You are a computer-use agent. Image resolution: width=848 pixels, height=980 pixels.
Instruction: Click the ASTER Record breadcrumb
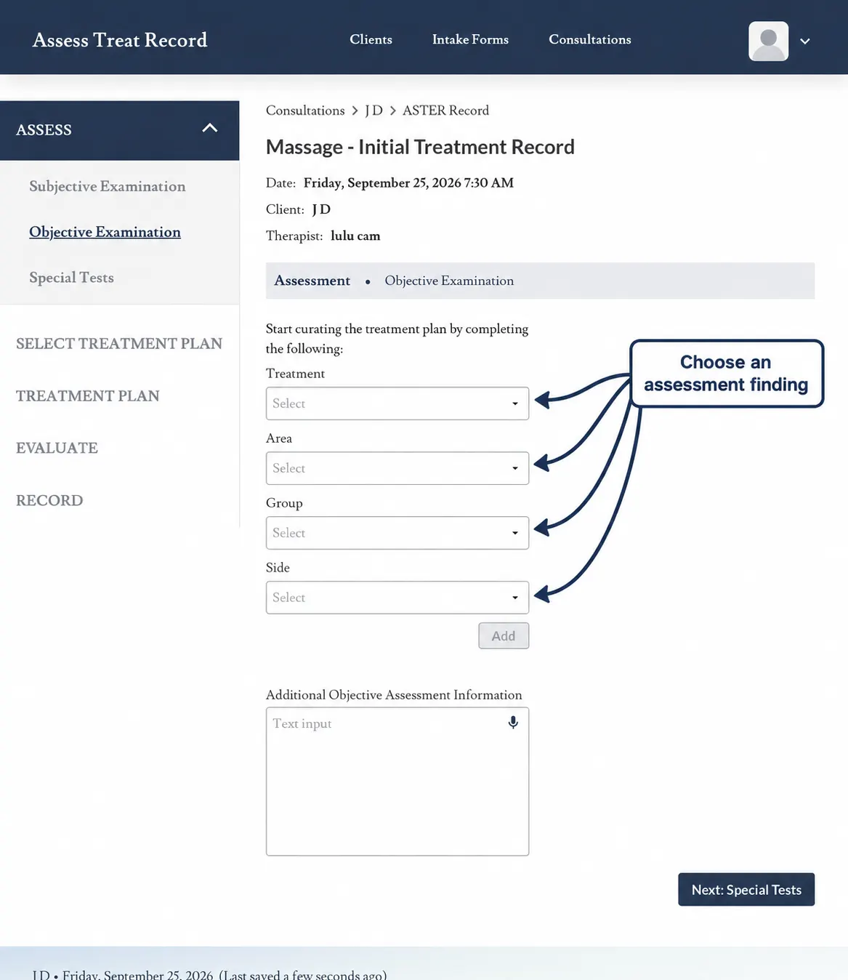[445, 111]
